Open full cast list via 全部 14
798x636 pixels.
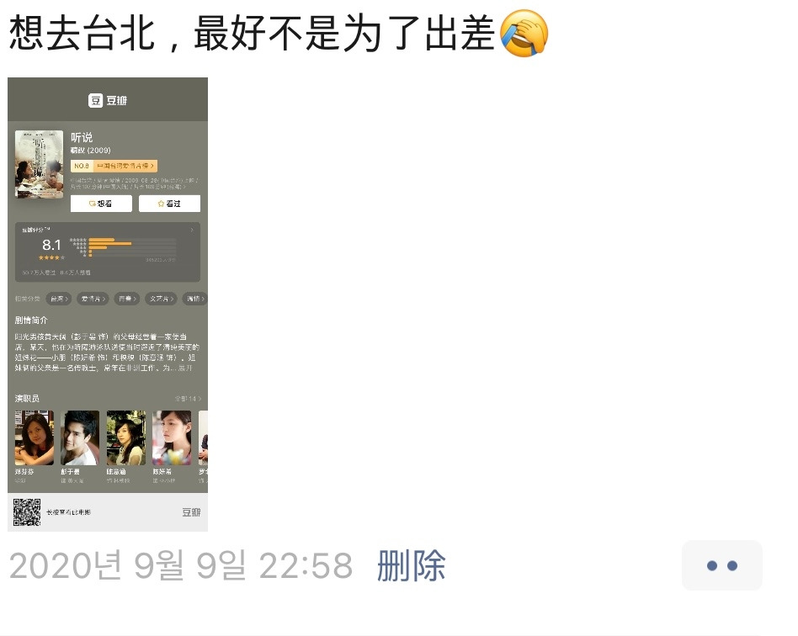point(188,399)
